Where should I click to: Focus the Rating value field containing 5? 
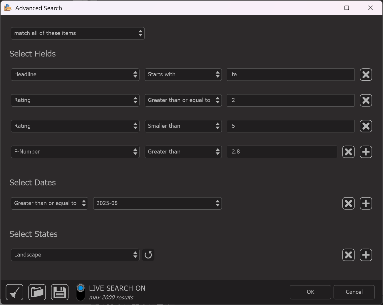pyautogui.click(x=291, y=126)
